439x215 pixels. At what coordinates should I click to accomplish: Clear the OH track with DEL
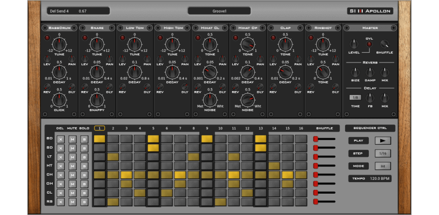60,184
